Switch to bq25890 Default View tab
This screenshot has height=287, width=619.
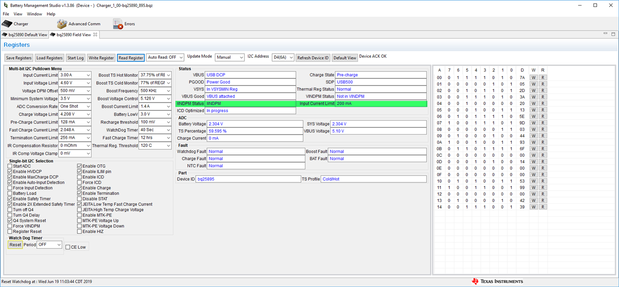[x=25, y=35]
